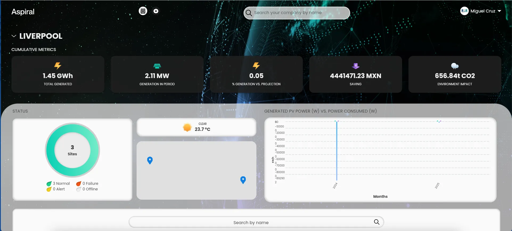Click the red Failure status leaf icon
The height and width of the screenshot is (231, 512).
point(79,184)
